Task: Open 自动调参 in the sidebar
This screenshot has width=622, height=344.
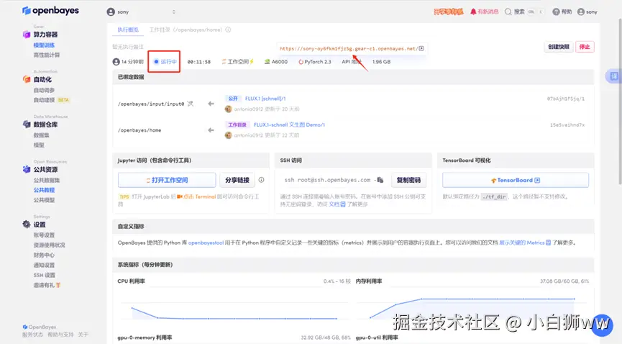Action: [x=44, y=90]
